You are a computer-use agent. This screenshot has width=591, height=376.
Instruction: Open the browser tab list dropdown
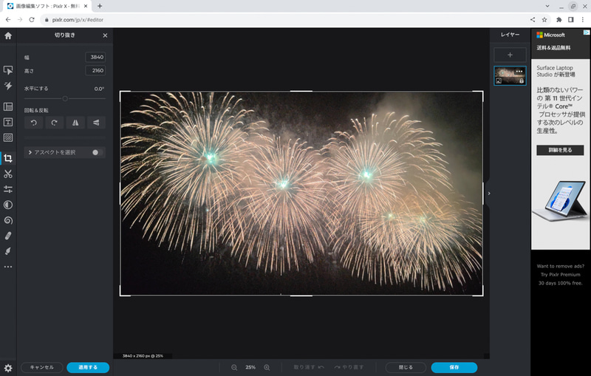(547, 6)
